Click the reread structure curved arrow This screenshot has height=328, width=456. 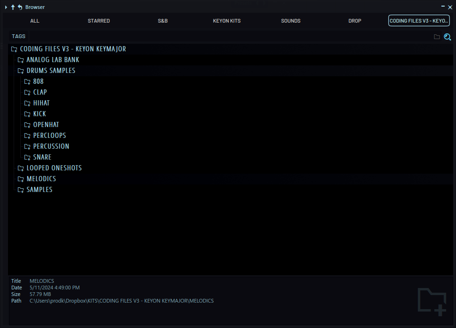coord(20,7)
